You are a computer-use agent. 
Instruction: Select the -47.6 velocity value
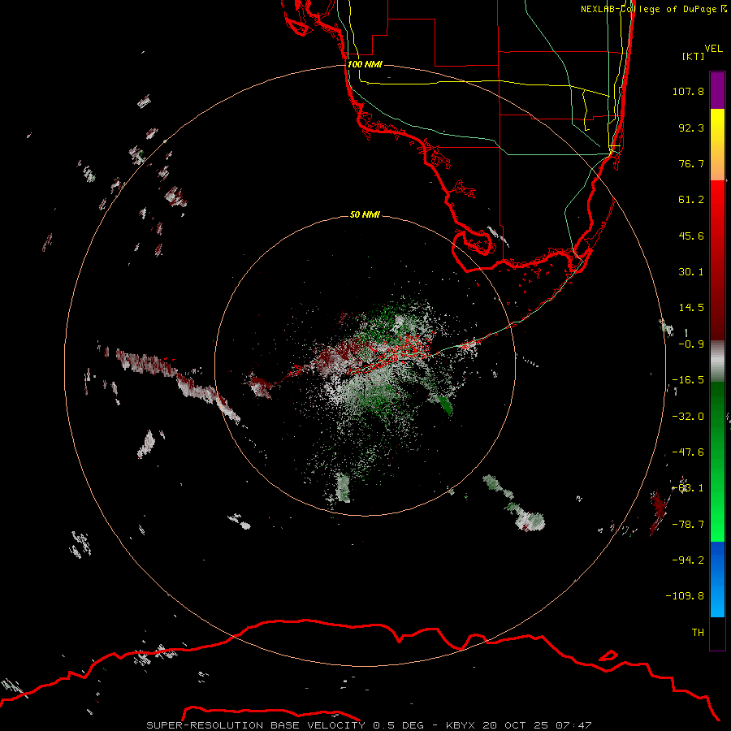[688, 452]
